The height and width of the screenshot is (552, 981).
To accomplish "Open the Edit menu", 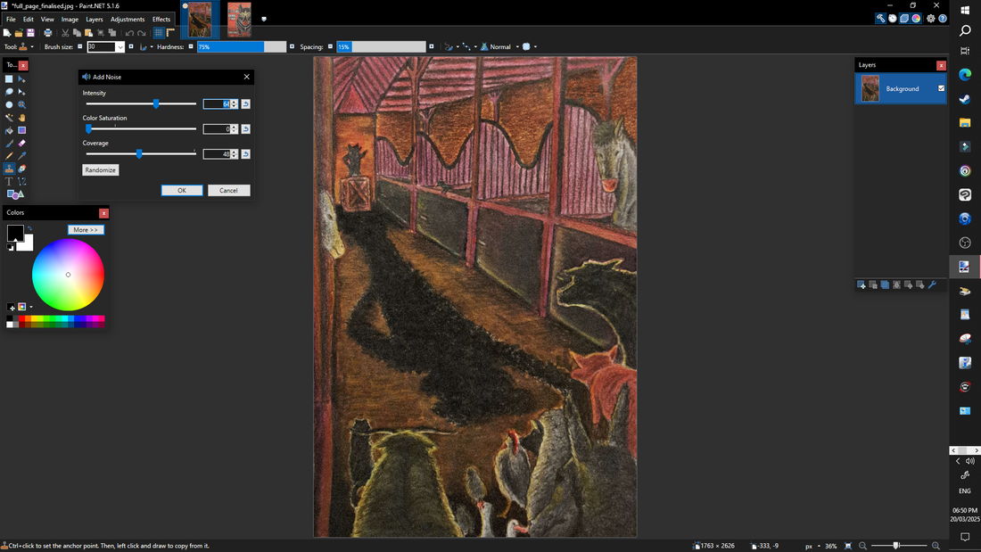I will pos(29,20).
